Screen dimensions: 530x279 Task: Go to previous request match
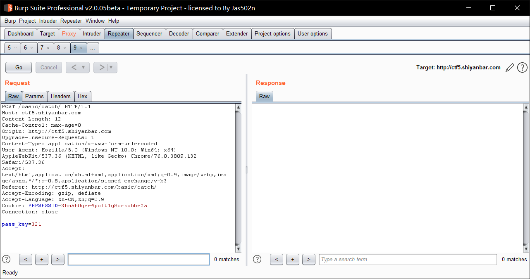[26, 259]
